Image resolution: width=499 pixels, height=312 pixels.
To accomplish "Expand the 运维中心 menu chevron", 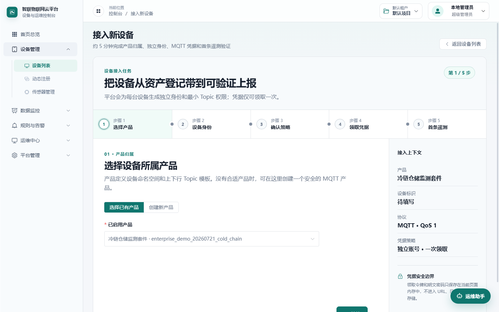I will click(x=68, y=140).
